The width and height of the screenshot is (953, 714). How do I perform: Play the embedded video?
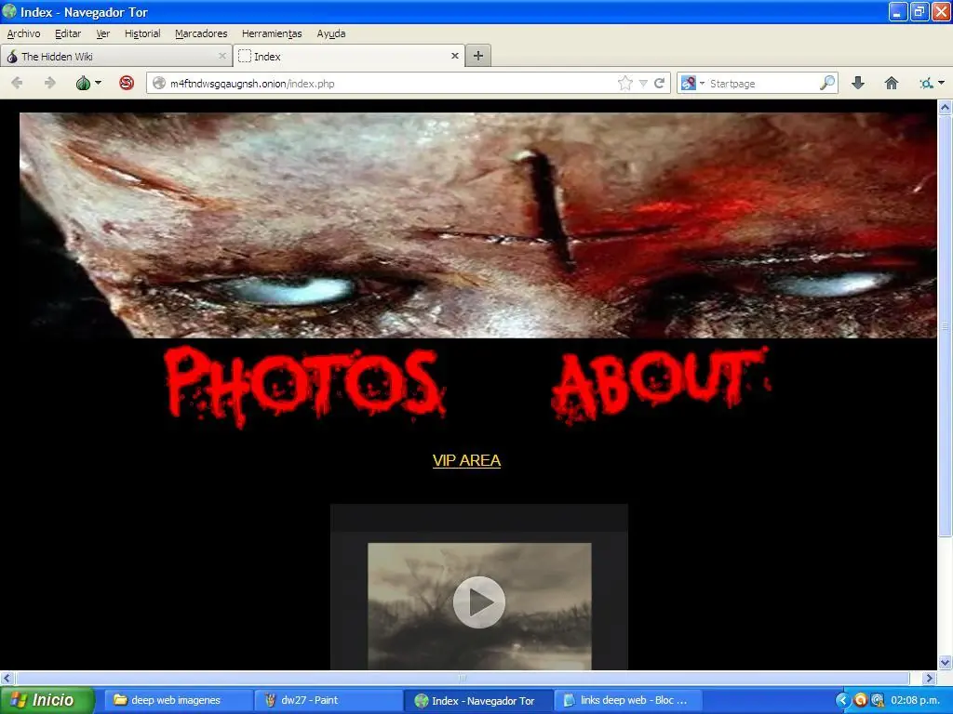tap(479, 602)
